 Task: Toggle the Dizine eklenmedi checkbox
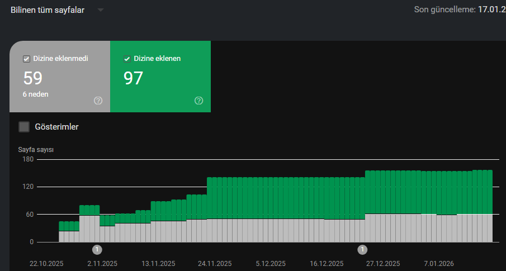point(26,59)
